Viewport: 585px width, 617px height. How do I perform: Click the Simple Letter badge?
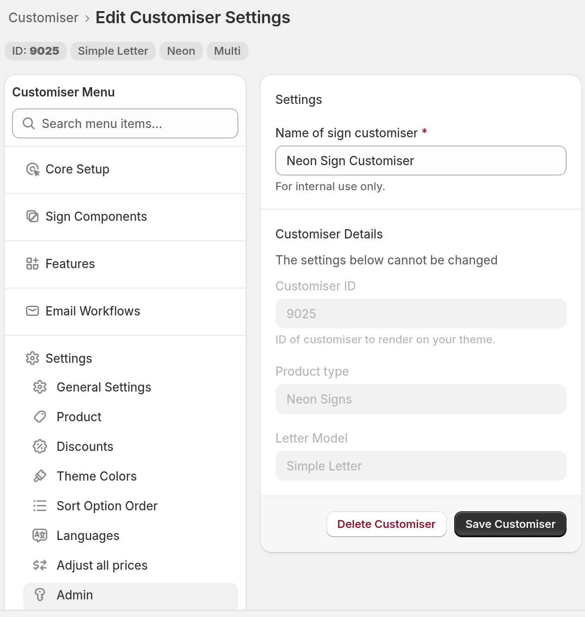click(x=113, y=51)
